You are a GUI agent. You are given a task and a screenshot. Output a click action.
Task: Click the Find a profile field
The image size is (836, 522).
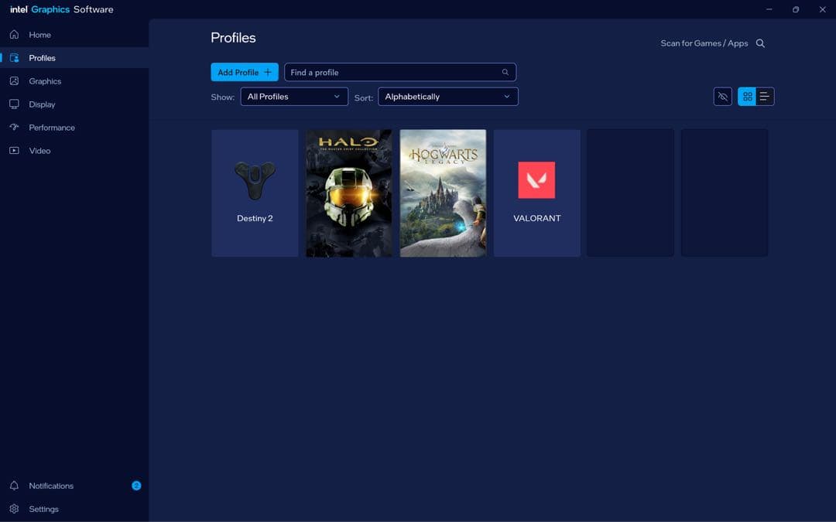click(391, 73)
